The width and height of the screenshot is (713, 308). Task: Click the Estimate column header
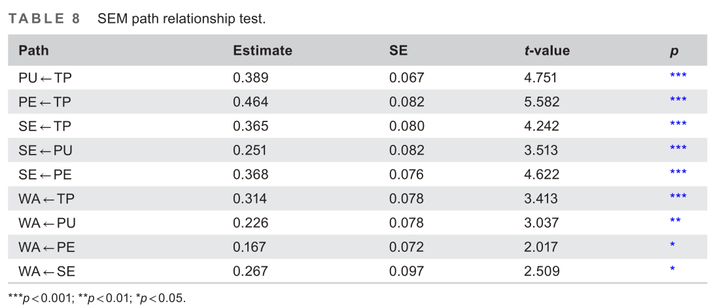(x=262, y=50)
